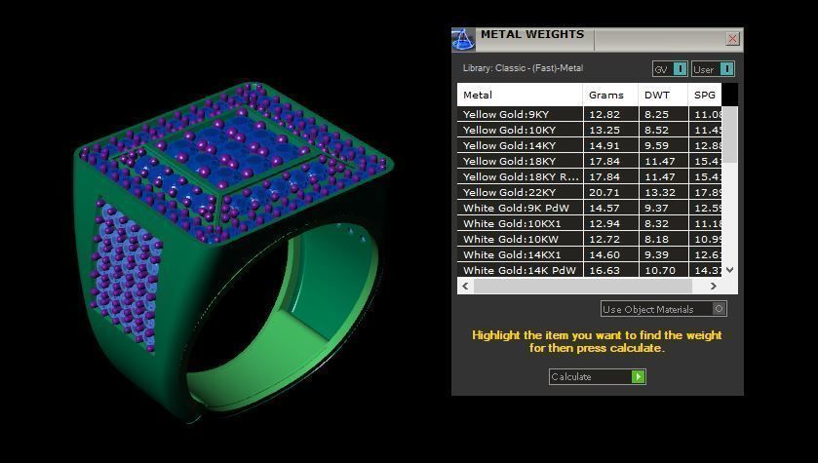Viewport: 818px width, 463px height.
Task: Click the 12.82 grams value
Action: 604,114
